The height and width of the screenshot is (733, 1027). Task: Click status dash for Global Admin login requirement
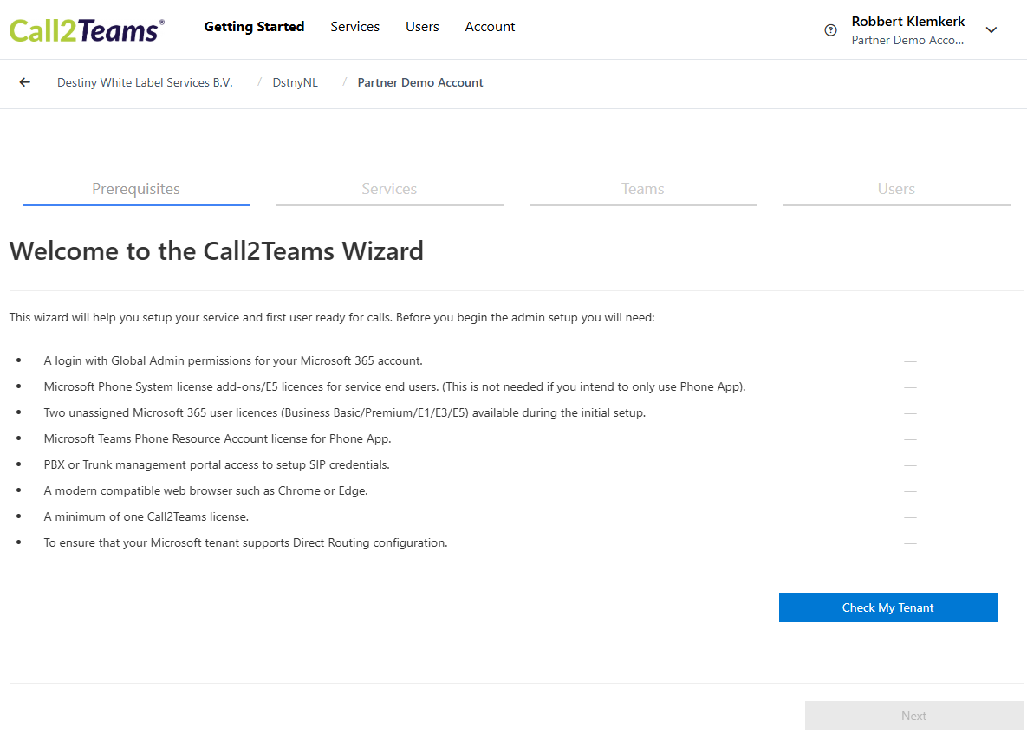[910, 361]
